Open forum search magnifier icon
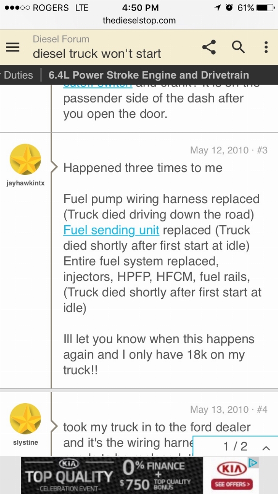Viewport: 278px width, 494px height. tap(238, 47)
